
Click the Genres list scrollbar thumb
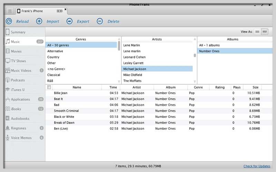pos(119,46)
